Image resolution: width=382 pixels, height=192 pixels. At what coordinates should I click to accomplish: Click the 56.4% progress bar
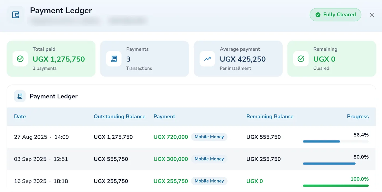click(336, 141)
